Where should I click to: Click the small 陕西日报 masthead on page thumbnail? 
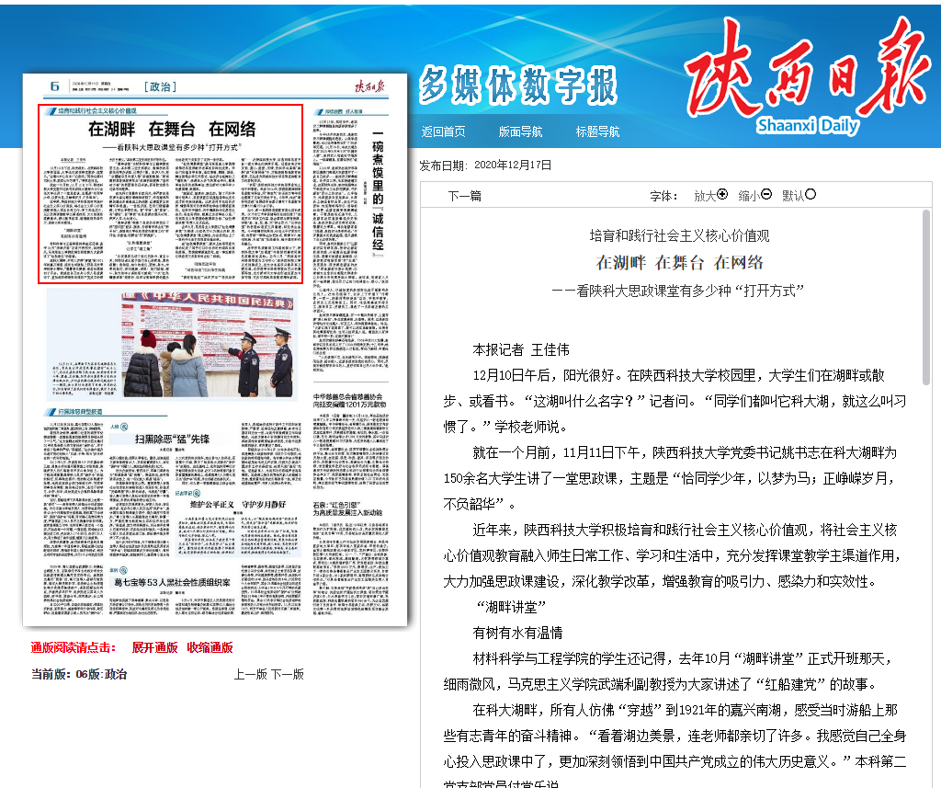pyautogui.click(x=370, y=86)
